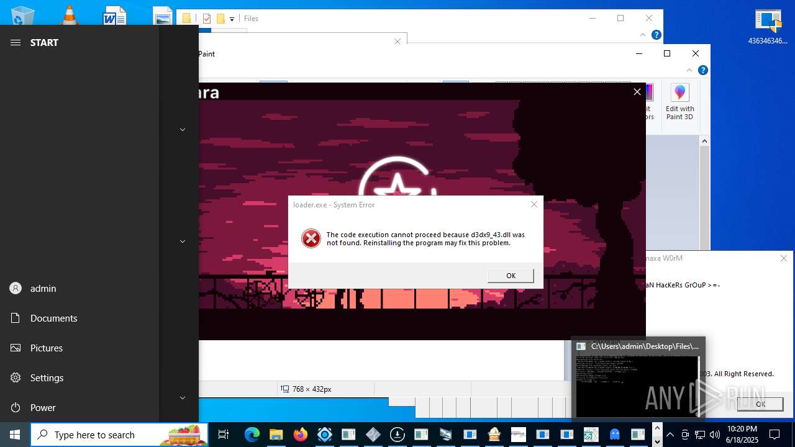795x447 pixels.
Task: Maximize the Paint window
Action: [x=667, y=53]
